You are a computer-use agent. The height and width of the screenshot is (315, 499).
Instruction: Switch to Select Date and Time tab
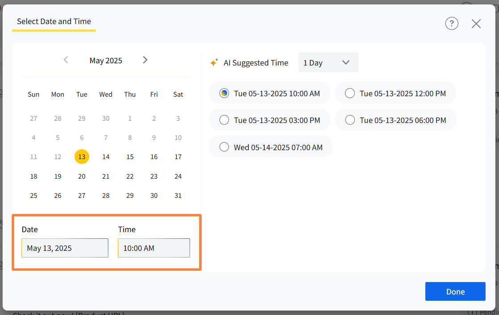(x=54, y=21)
